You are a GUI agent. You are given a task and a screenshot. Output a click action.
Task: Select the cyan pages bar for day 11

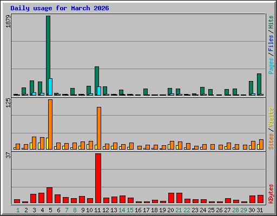tap(99, 91)
